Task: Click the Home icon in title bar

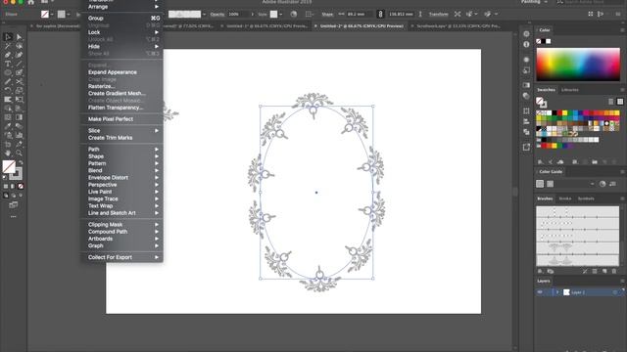Action: tap(31, 2)
